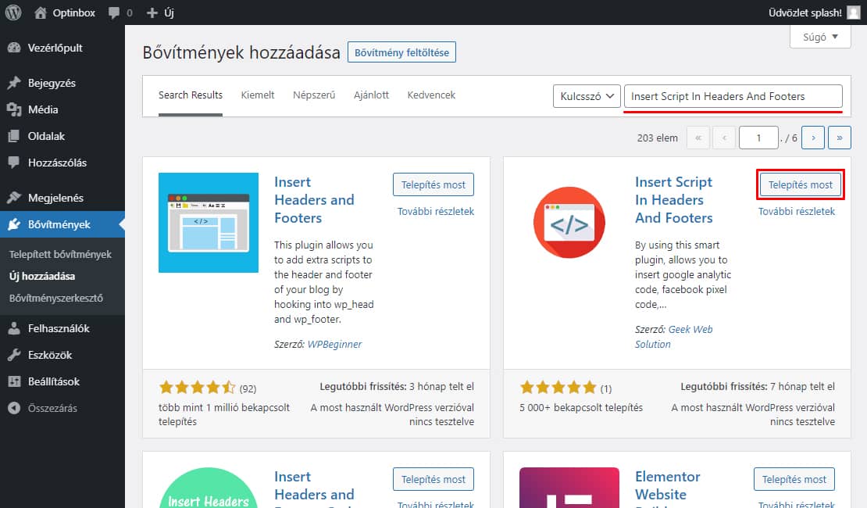Click the comments bubble icon
The width and height of the screenshot is (867, 508).
[x=115, y=13]
